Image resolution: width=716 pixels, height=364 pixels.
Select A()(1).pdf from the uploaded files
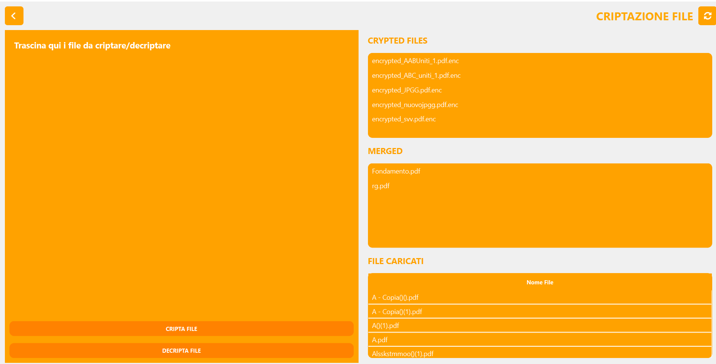(385, 326)
